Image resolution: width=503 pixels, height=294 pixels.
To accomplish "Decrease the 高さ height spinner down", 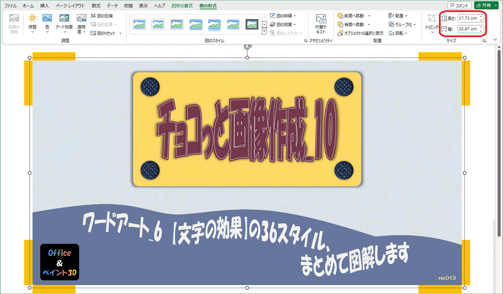I will click(482, 20).
